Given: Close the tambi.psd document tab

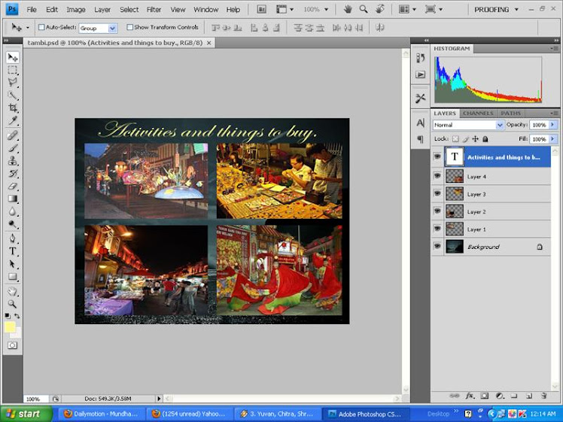Looking at the screenshot, I should 209,43.
